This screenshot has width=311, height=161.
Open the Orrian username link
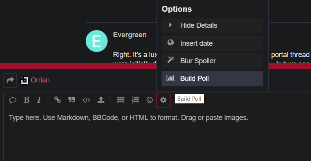pyautogui.click(x=40, y=80)
